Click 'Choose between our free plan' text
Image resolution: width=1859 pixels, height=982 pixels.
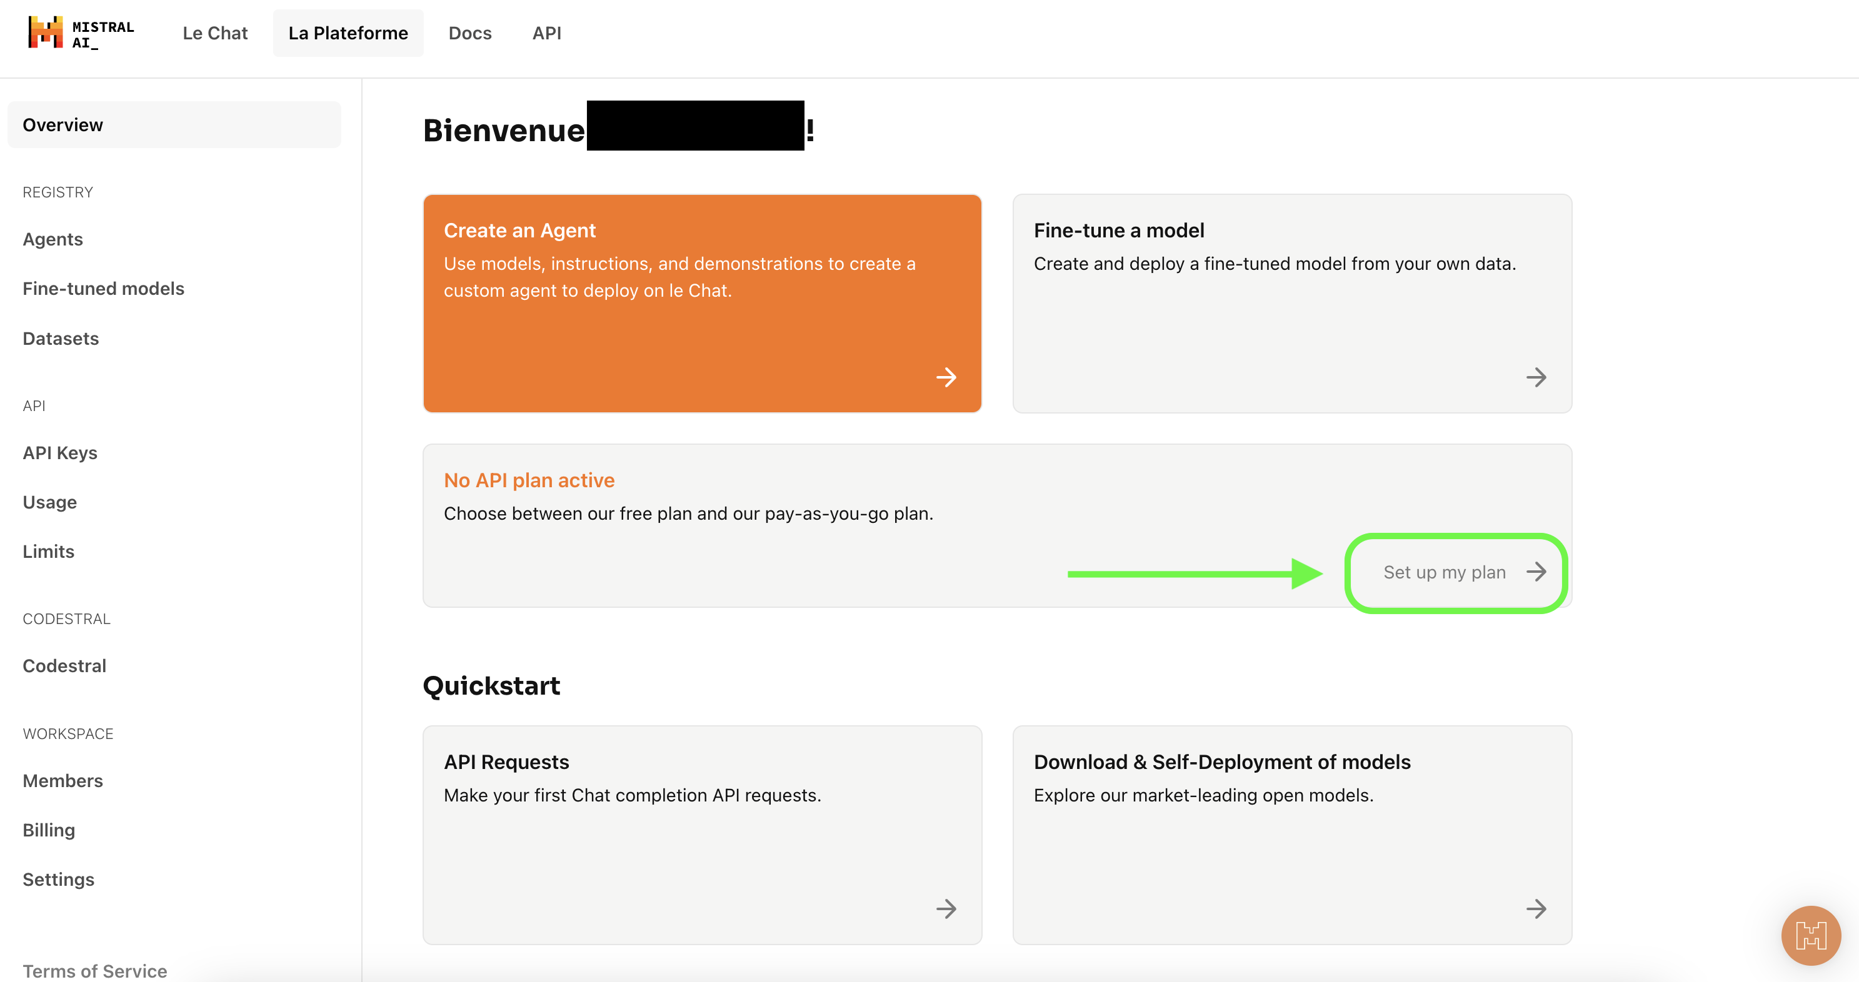pos(688,513)
